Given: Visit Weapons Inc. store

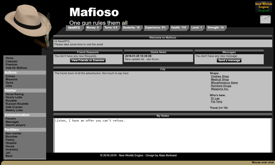Looking at the screenshot, I should point(220,89).
